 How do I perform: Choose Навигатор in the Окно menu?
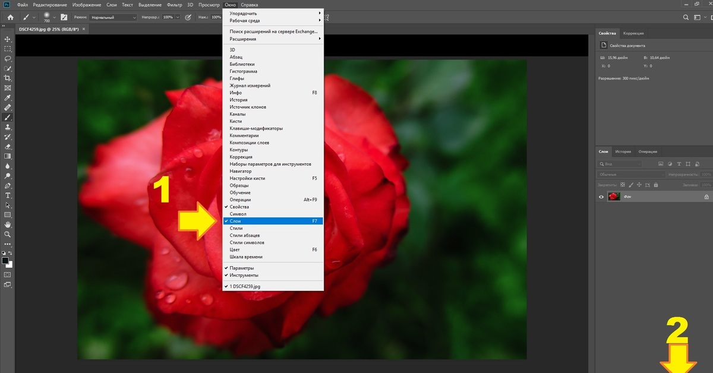[x=273, y=171]
